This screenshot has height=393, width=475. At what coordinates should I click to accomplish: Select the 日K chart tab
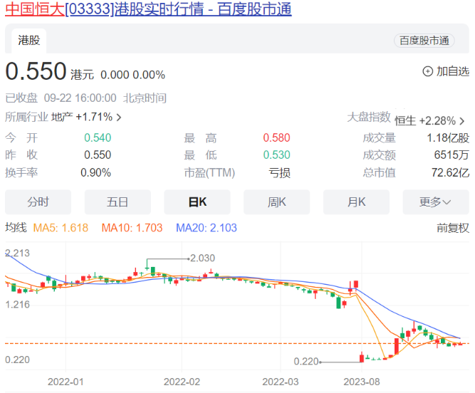197,202
